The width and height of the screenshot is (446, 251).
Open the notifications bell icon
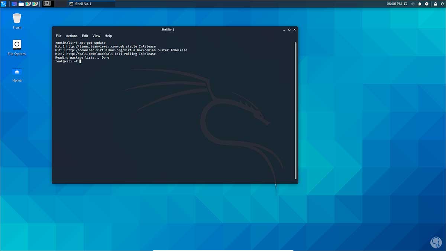tap(420, 4)
